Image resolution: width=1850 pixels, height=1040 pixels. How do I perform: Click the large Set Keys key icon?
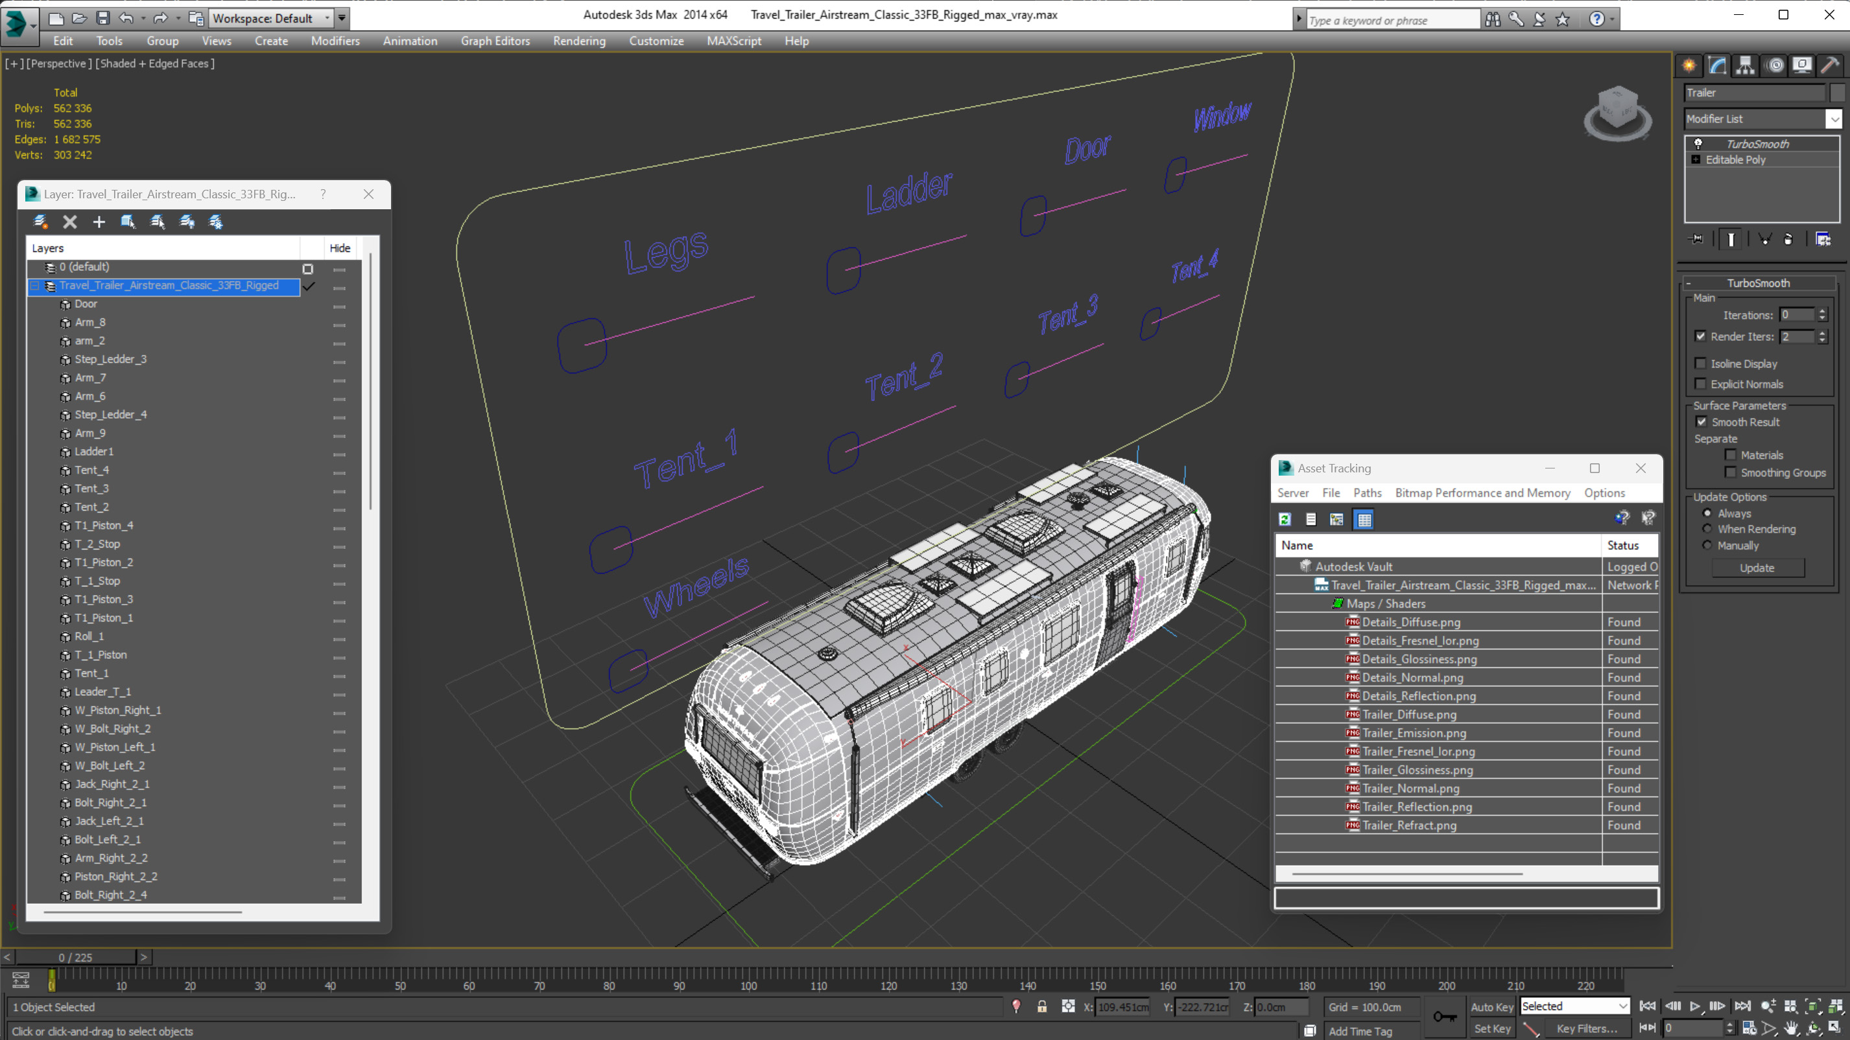[1444, 1016]
